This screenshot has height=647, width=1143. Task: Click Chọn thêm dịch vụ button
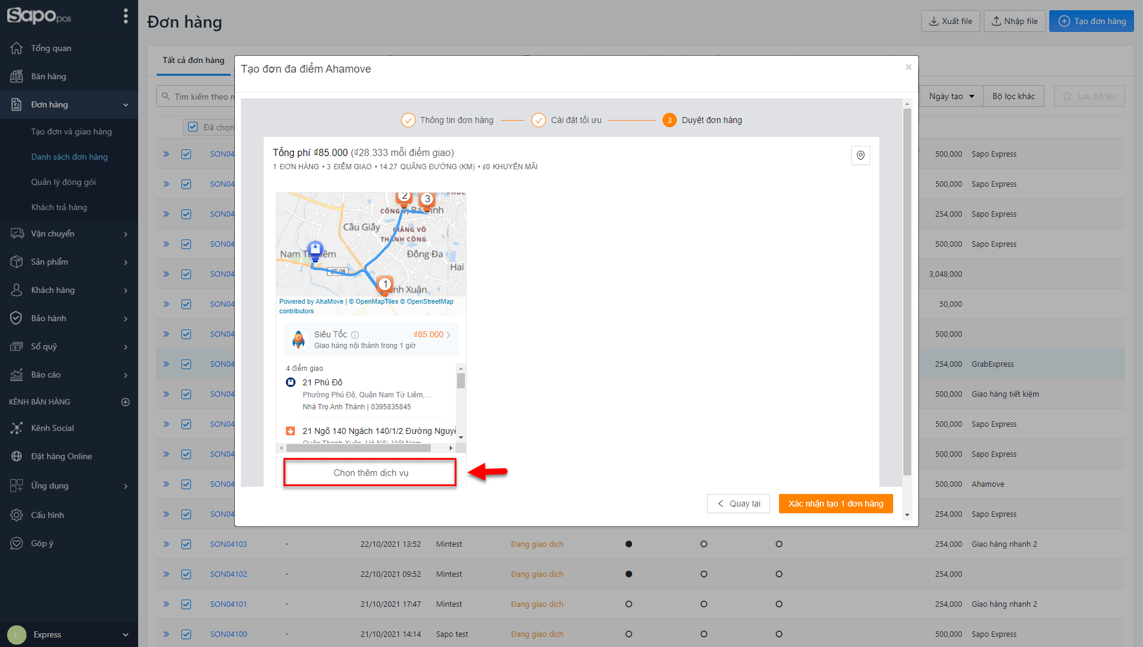tap(370, 472)
